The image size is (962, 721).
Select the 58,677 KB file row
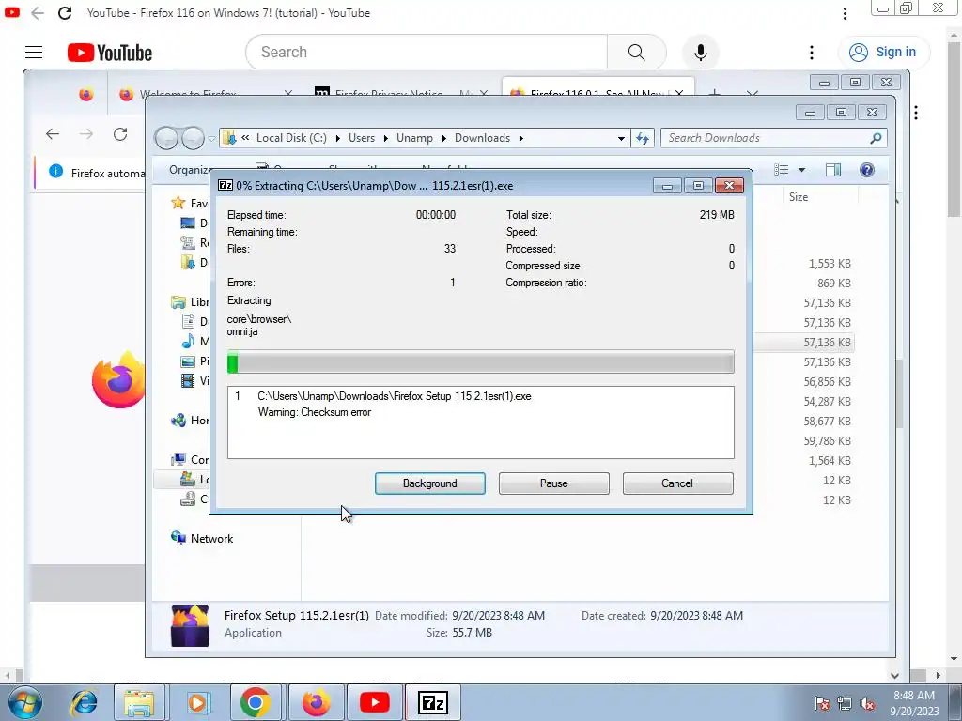tap(827, 422)
